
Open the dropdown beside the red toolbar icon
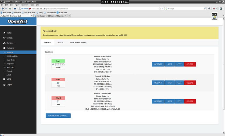point(216,8)
